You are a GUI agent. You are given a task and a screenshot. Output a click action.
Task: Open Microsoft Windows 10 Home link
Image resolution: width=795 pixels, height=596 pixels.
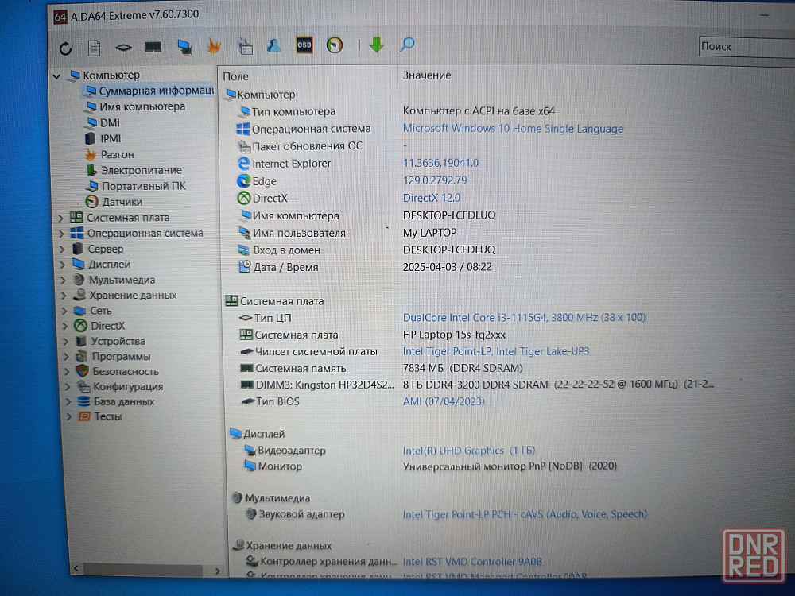point(513,129)
